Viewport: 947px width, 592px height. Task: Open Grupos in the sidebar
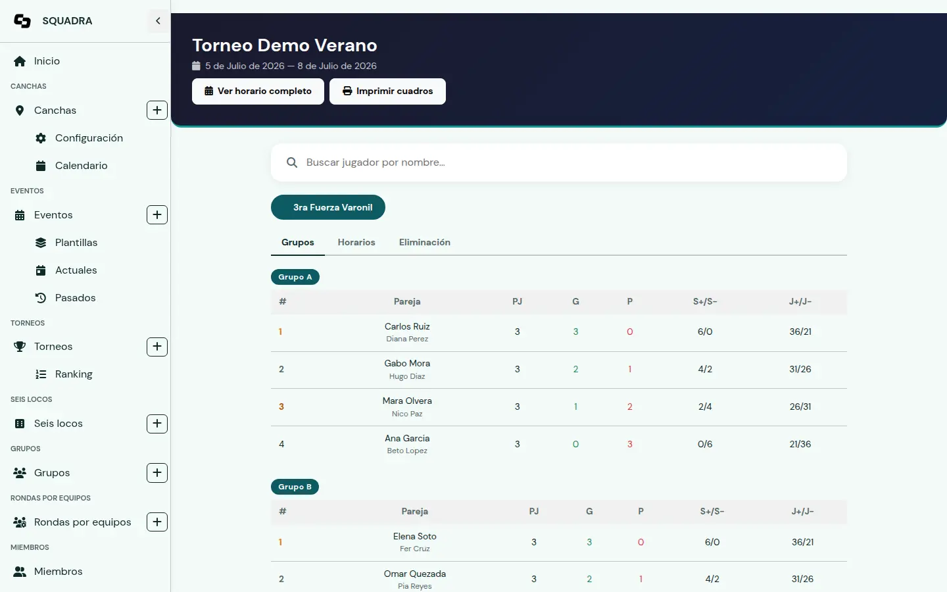pyautogui.click(x=52, y=473)
